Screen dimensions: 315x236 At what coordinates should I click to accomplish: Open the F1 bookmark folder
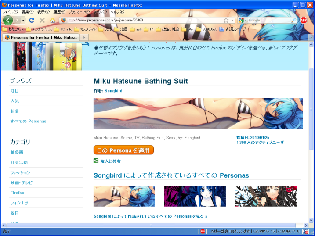(148, 29)
